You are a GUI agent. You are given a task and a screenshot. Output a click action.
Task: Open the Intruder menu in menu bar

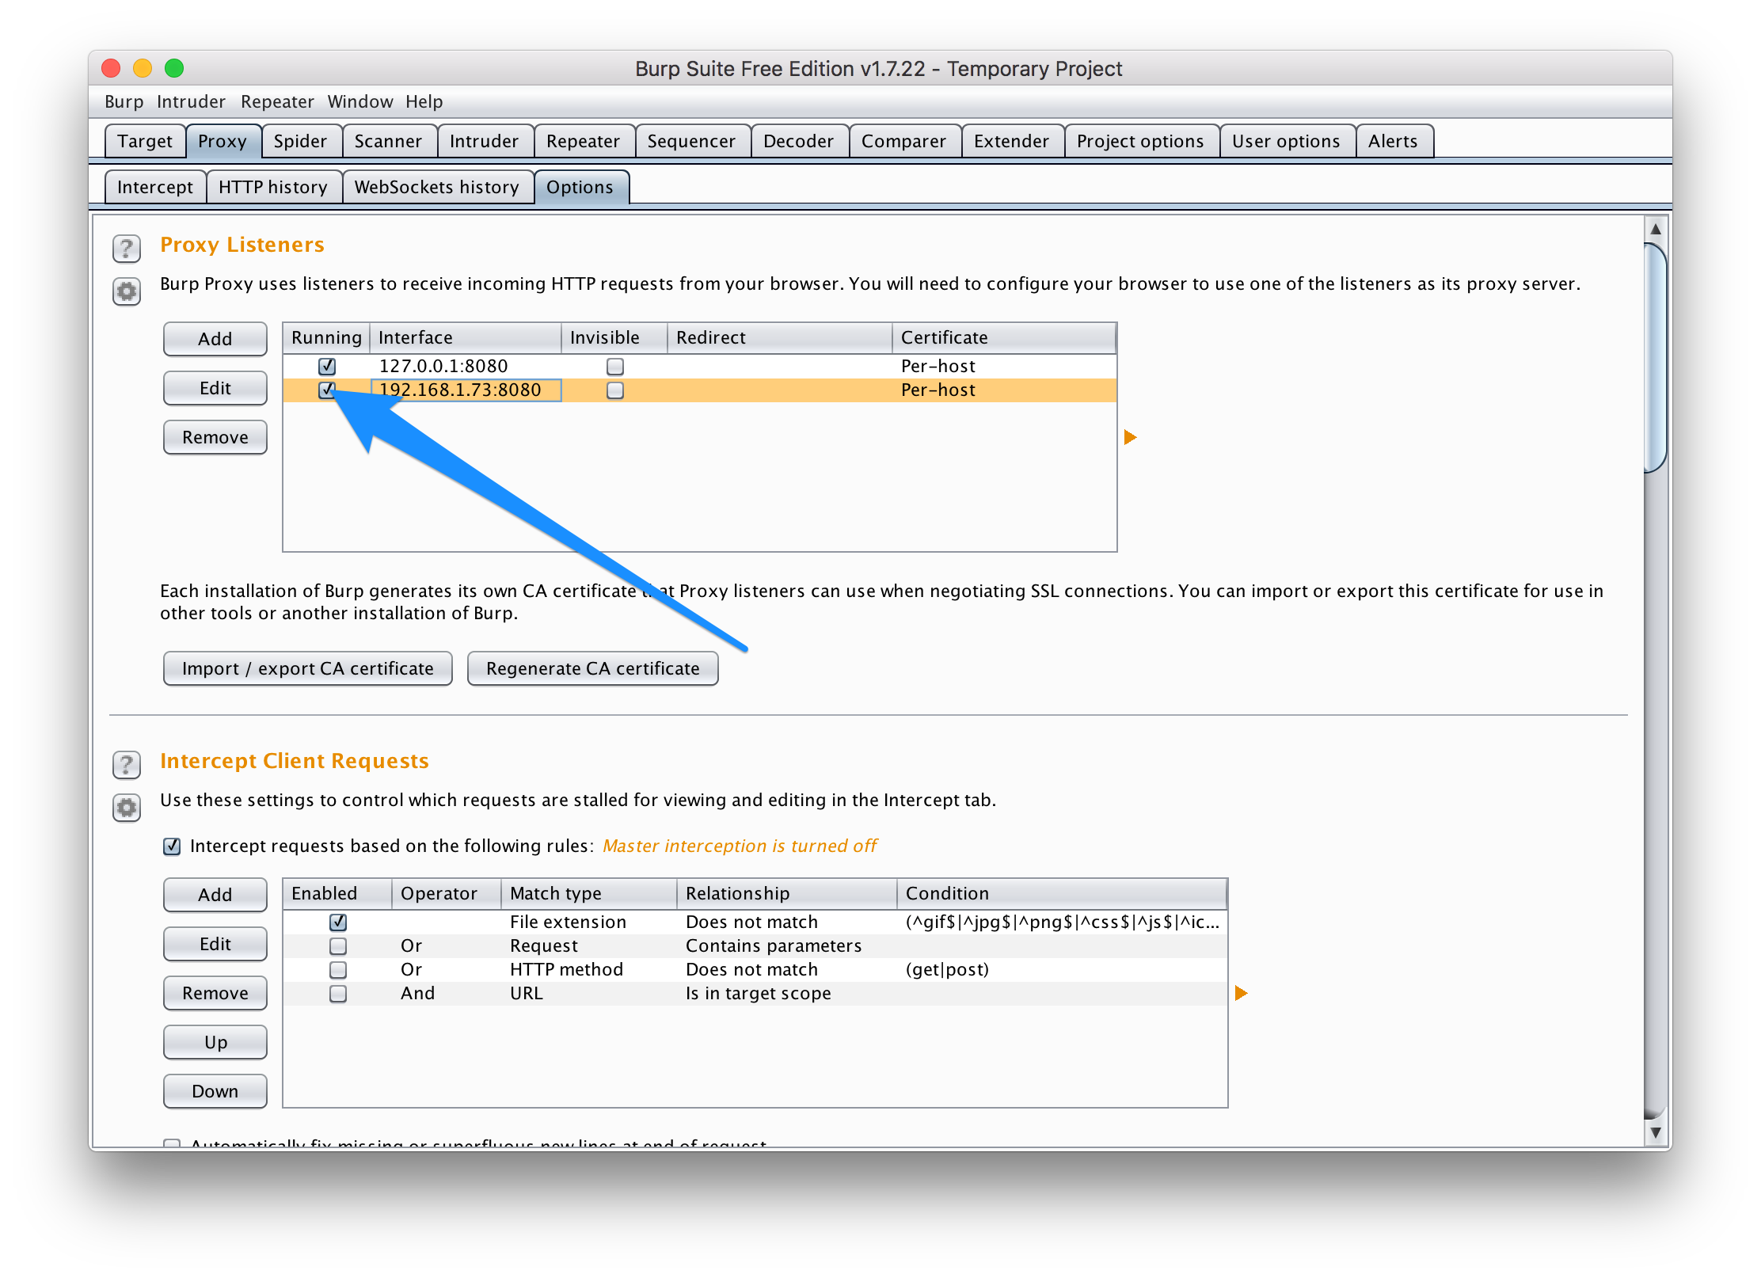(191, 101)
